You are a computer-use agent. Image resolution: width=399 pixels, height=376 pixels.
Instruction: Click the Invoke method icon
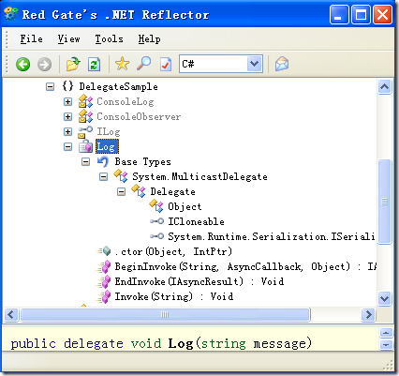[x=104, y=296]
